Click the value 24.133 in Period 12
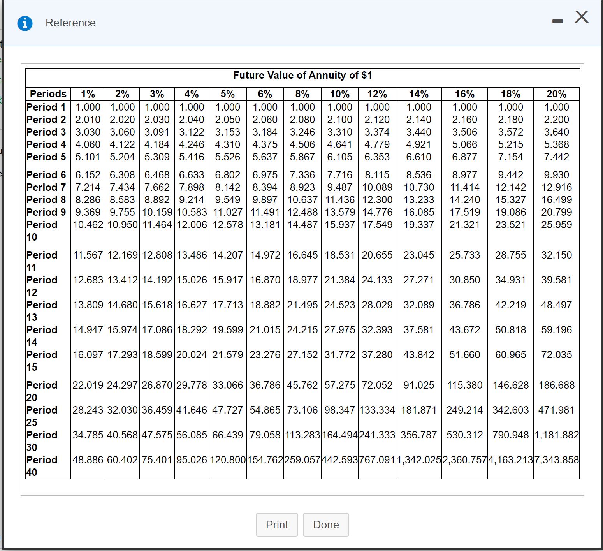 pos(377,280)
